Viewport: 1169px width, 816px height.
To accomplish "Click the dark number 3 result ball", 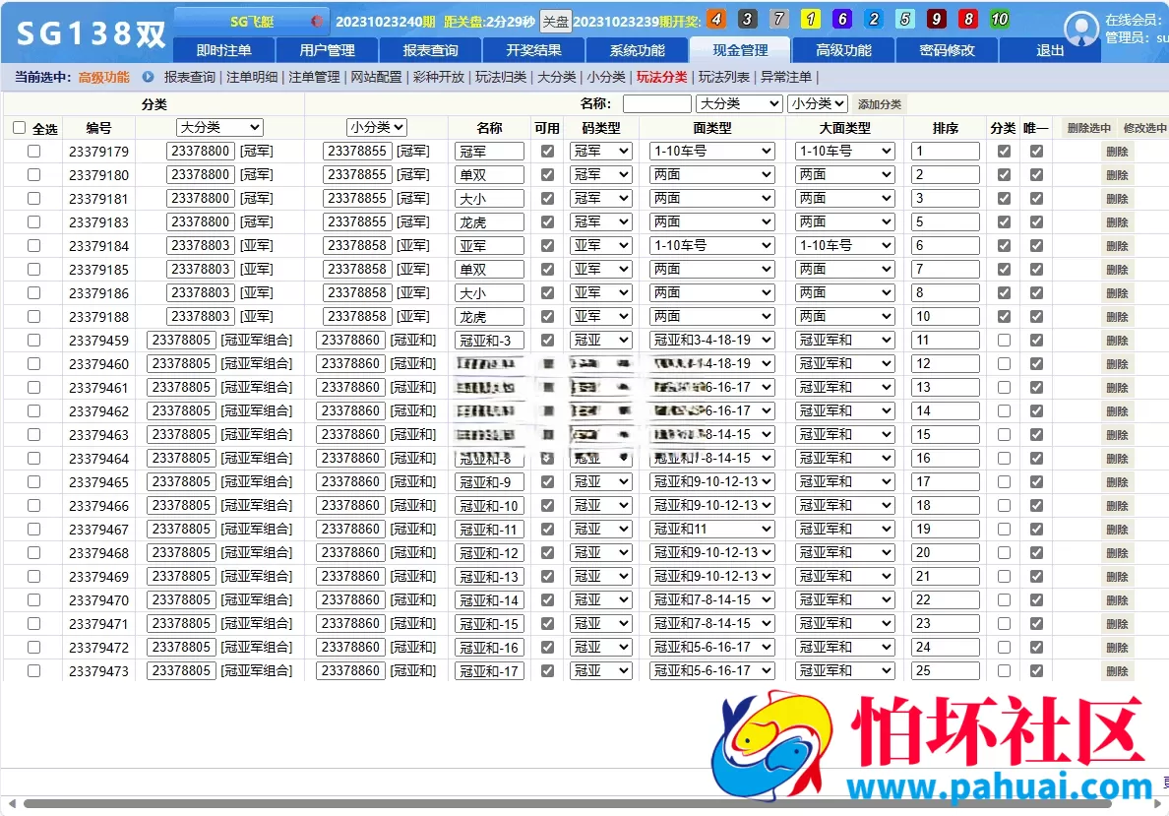I will 748,20.
